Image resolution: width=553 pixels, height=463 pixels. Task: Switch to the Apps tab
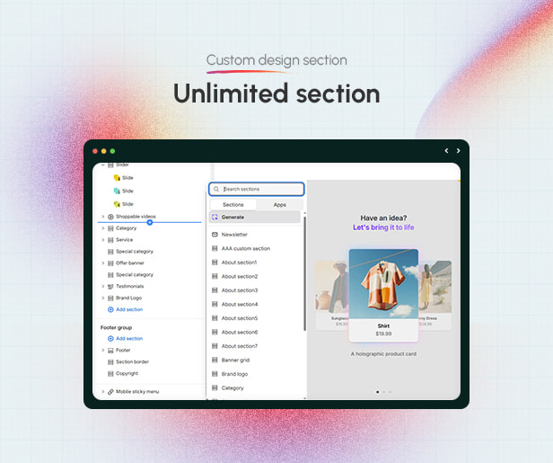[280, 204]
